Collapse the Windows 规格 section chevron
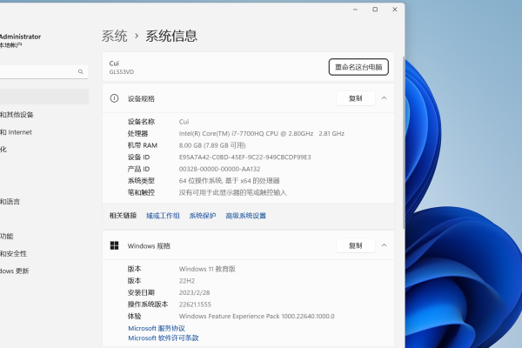Viewport: 522px width, 348px height. pyautogui.click(x=384, y=245)
